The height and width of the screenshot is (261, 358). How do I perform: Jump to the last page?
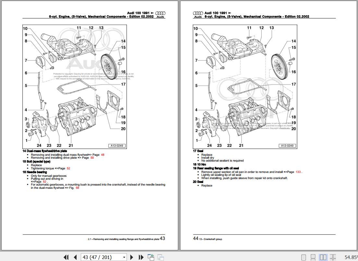141,257
